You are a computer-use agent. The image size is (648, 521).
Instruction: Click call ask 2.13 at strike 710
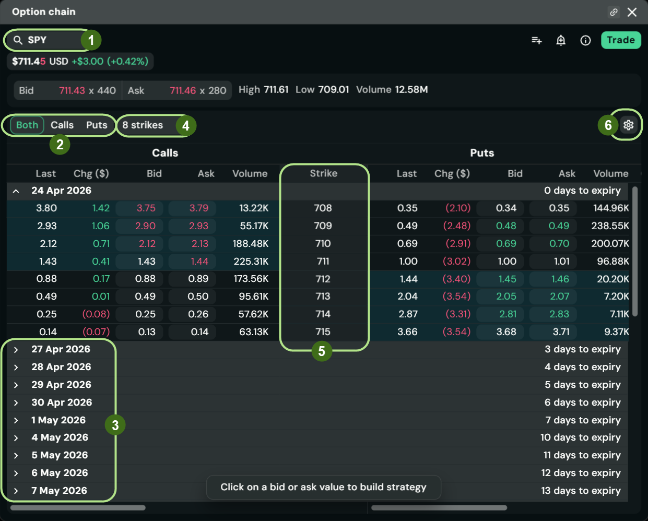pyautogui.click(x=192, y=244)
